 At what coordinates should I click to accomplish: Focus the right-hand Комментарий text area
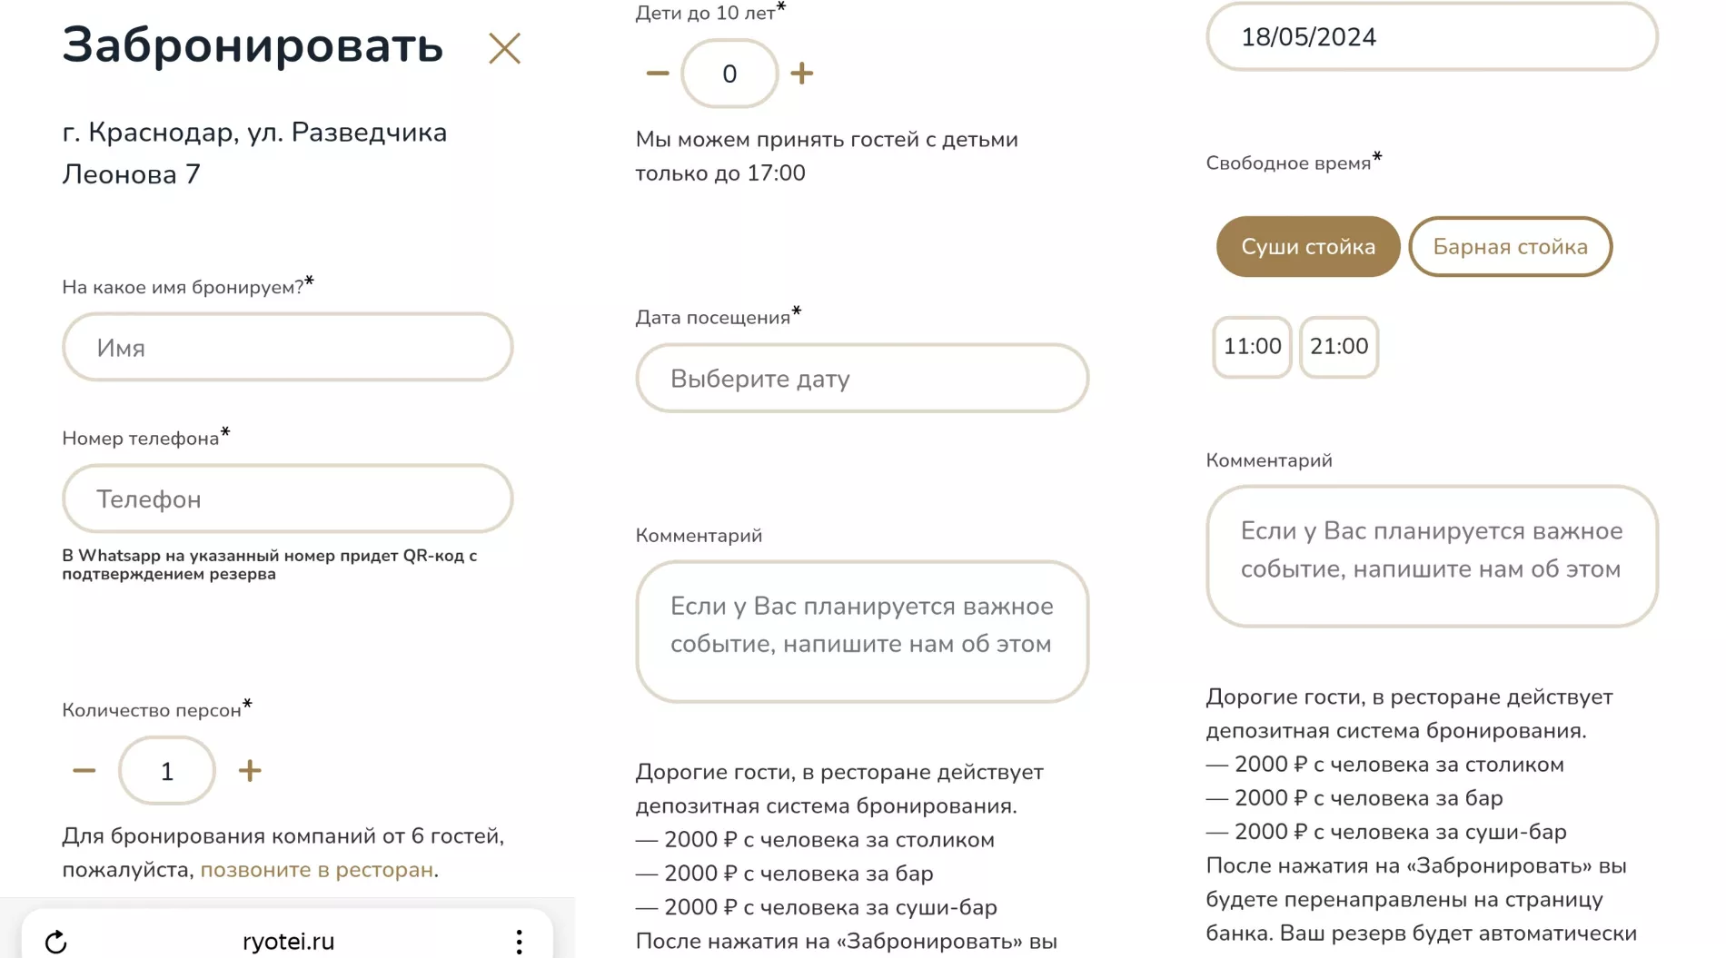click(1432, 556)
